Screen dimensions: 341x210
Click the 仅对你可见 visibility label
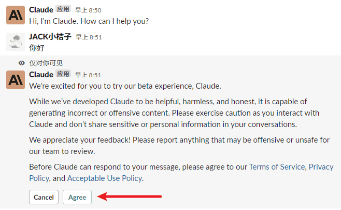tap(46, 63)
